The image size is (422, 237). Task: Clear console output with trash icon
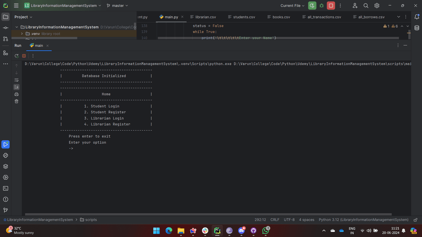pos(16,101)
